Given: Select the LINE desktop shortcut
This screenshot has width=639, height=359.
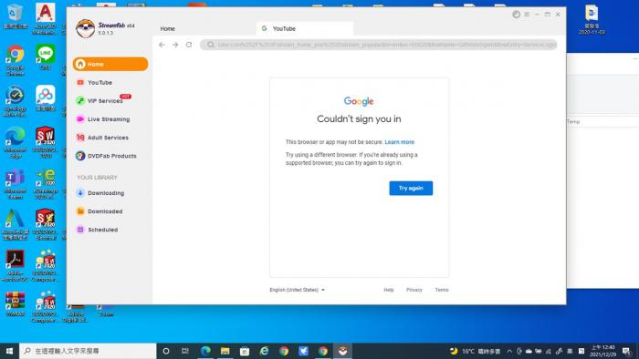Looking at the screenshot, I should pos(46,57).
